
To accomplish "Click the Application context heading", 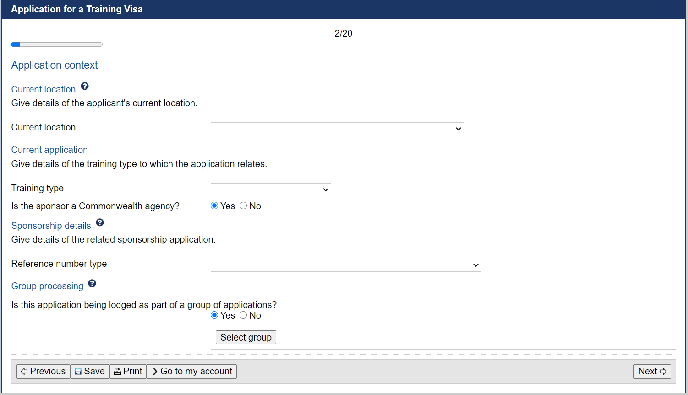I will [55, 65].
